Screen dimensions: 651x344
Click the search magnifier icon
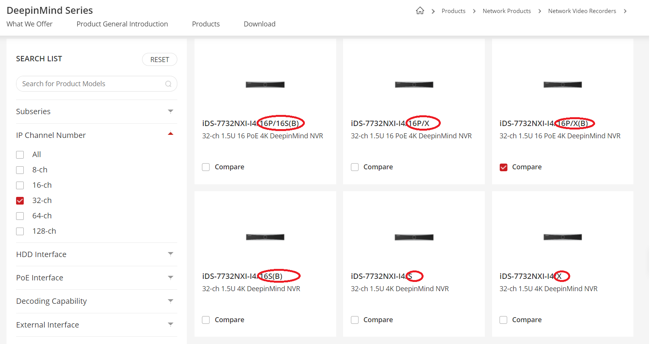pyautogui.click(x=168, y=84)
